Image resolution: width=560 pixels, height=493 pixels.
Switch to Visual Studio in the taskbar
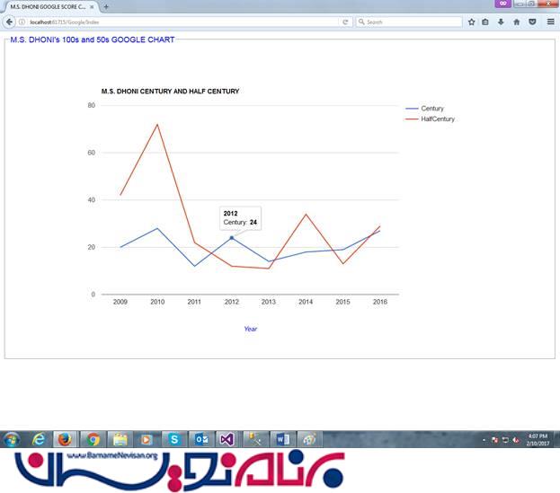click(x=227, y=439)
